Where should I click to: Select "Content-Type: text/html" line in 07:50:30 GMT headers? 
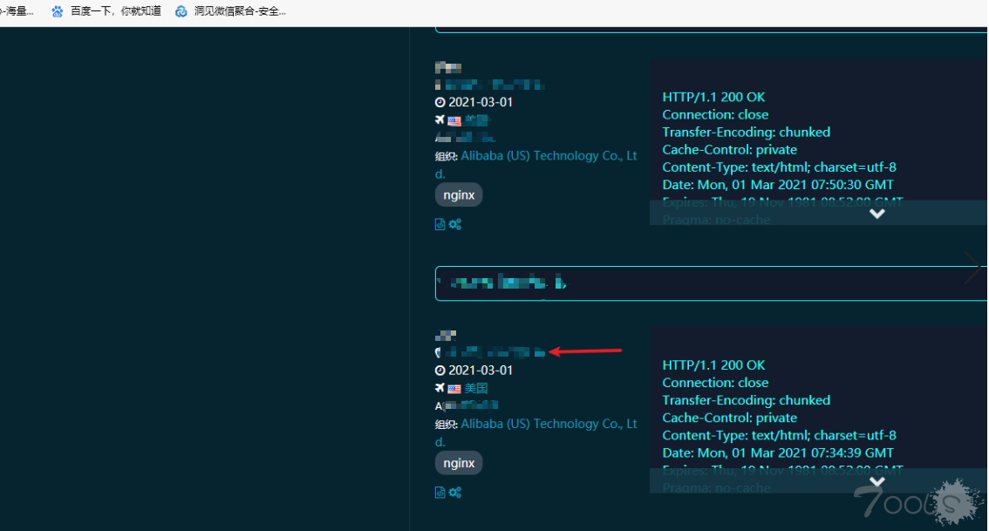tap(779, 167)
